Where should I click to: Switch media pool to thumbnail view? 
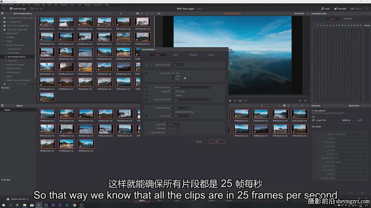(x=284, y=105)
